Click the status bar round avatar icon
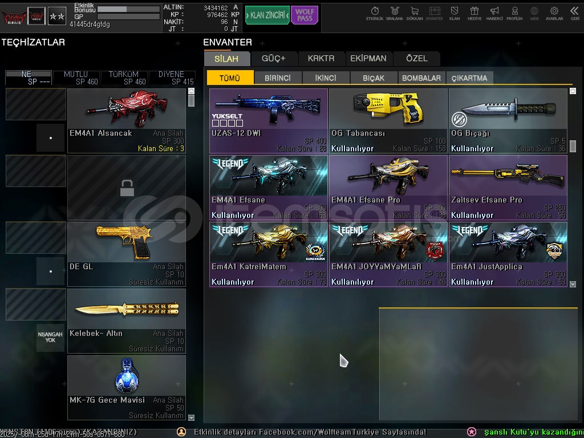The height and width of the screenshot is (438, 584). tap(181, 432)
